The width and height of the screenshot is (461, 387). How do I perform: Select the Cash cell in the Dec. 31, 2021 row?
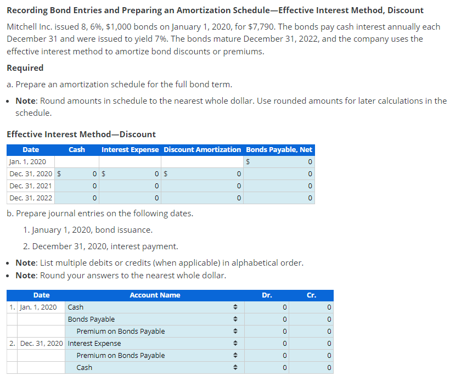point(82,186)
